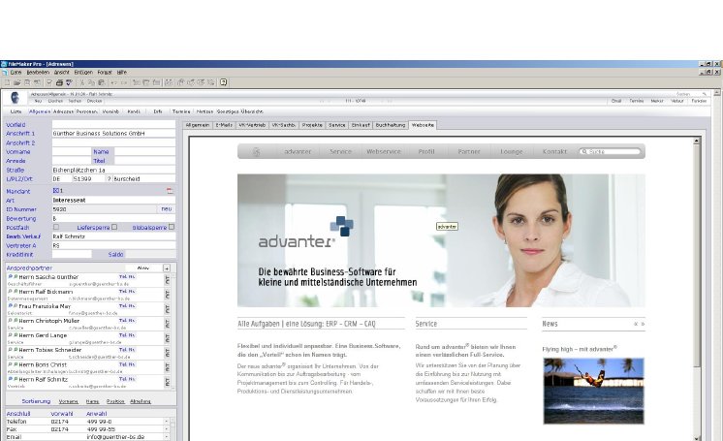The image size is (723, 441).
Task: Click the Übersicht navigation item
Action: coord(252,111)
